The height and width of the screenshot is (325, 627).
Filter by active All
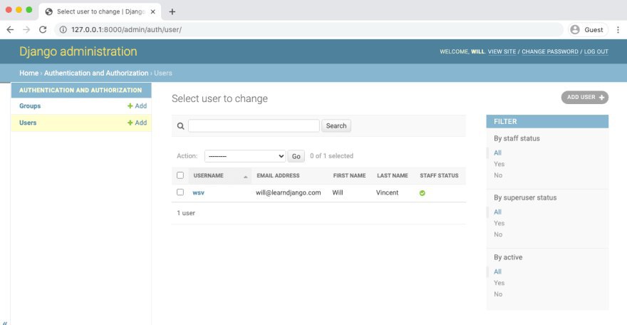coord(497,272)
